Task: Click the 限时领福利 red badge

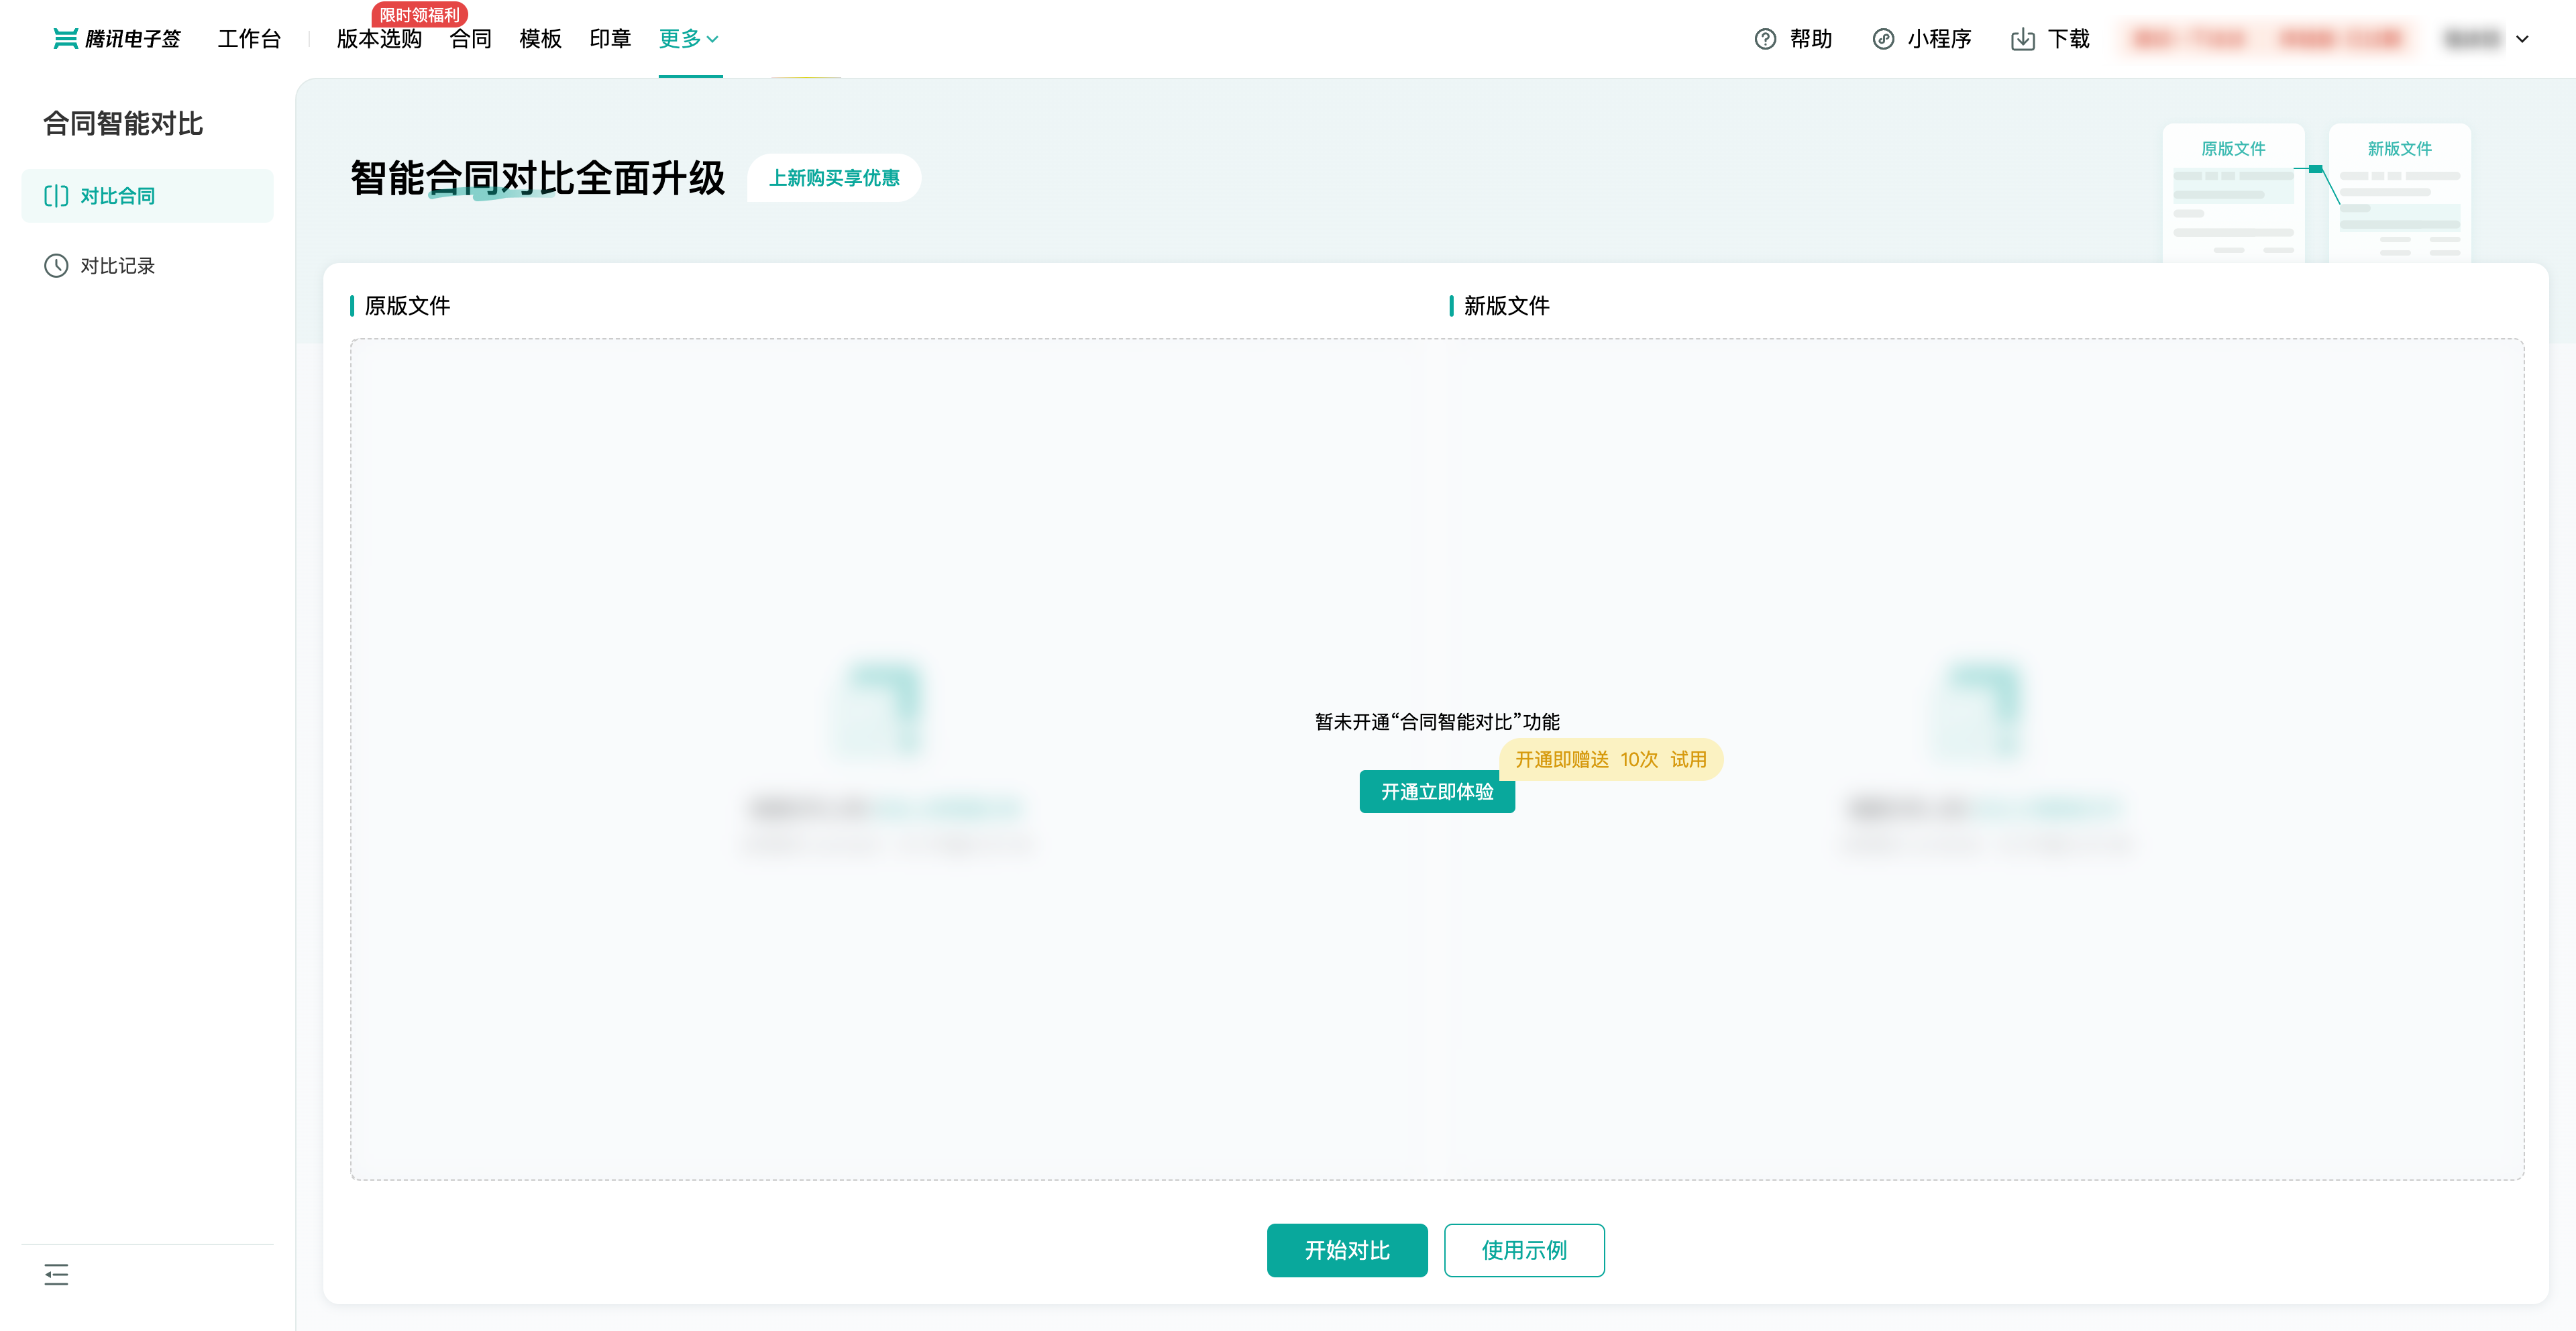Action: [419, 14]
